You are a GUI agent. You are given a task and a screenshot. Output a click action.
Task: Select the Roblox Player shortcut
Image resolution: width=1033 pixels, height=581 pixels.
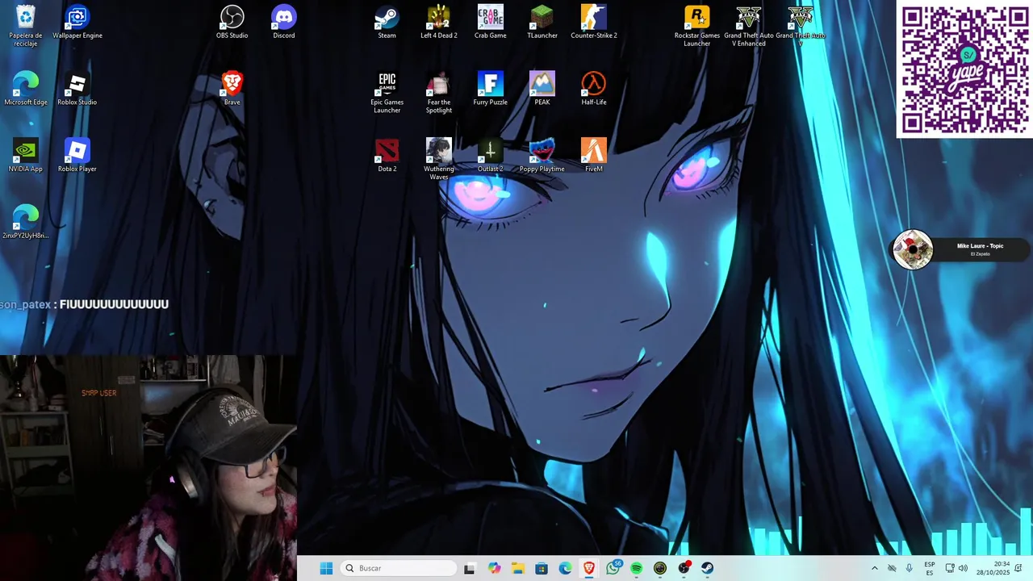tap(77, 156)
